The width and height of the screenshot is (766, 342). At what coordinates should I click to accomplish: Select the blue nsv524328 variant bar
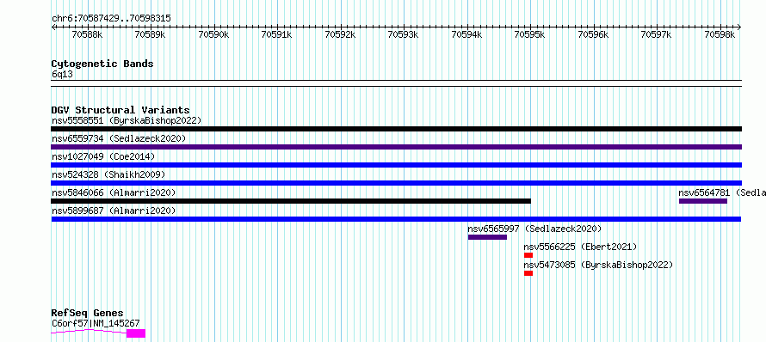tap(396, 183)
